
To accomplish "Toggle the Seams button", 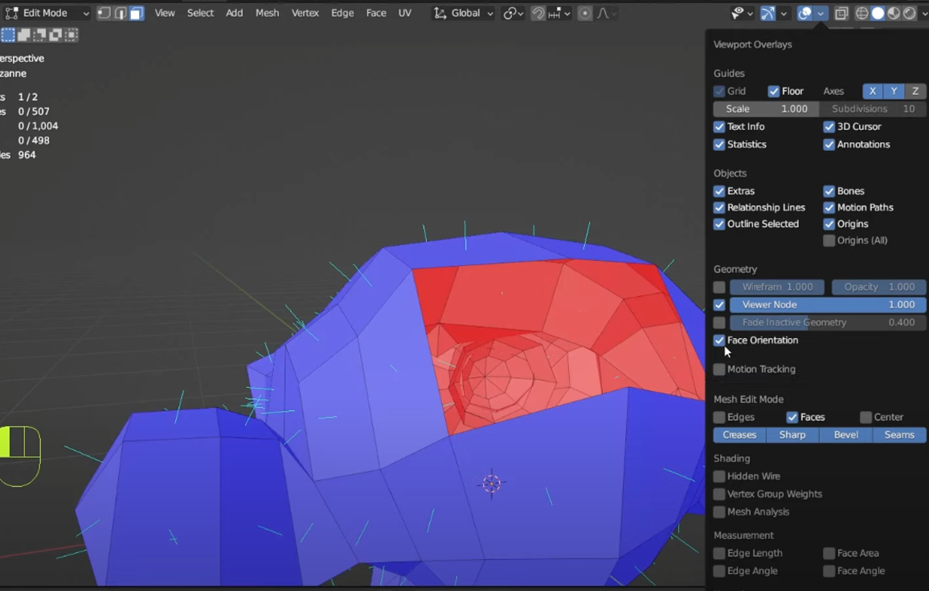I will tap(899, 435).
